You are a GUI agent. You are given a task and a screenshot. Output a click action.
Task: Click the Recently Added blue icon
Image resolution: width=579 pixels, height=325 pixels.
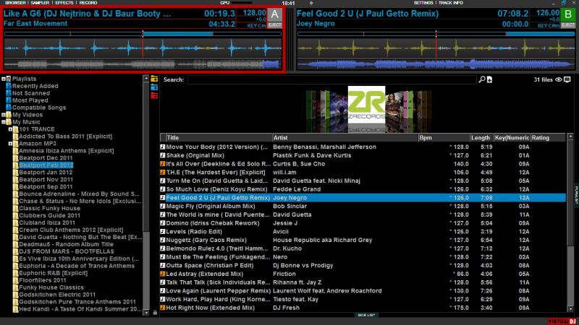(9, 86)
